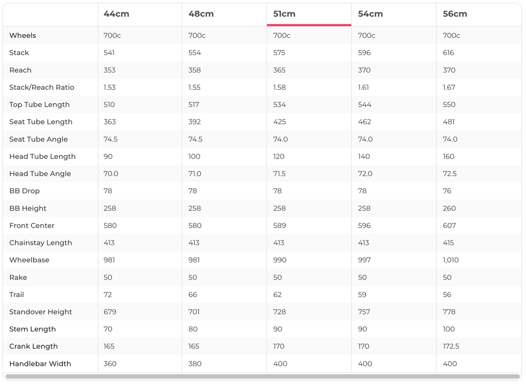
Task: Click the Standover Height row label
Action: [x=40, y=312]
